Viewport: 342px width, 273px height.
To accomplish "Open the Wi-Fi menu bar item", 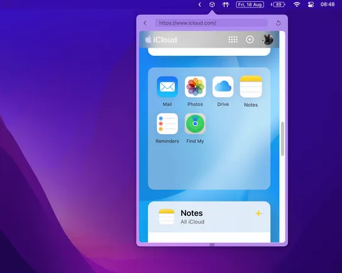I will [x=297, y=4].
